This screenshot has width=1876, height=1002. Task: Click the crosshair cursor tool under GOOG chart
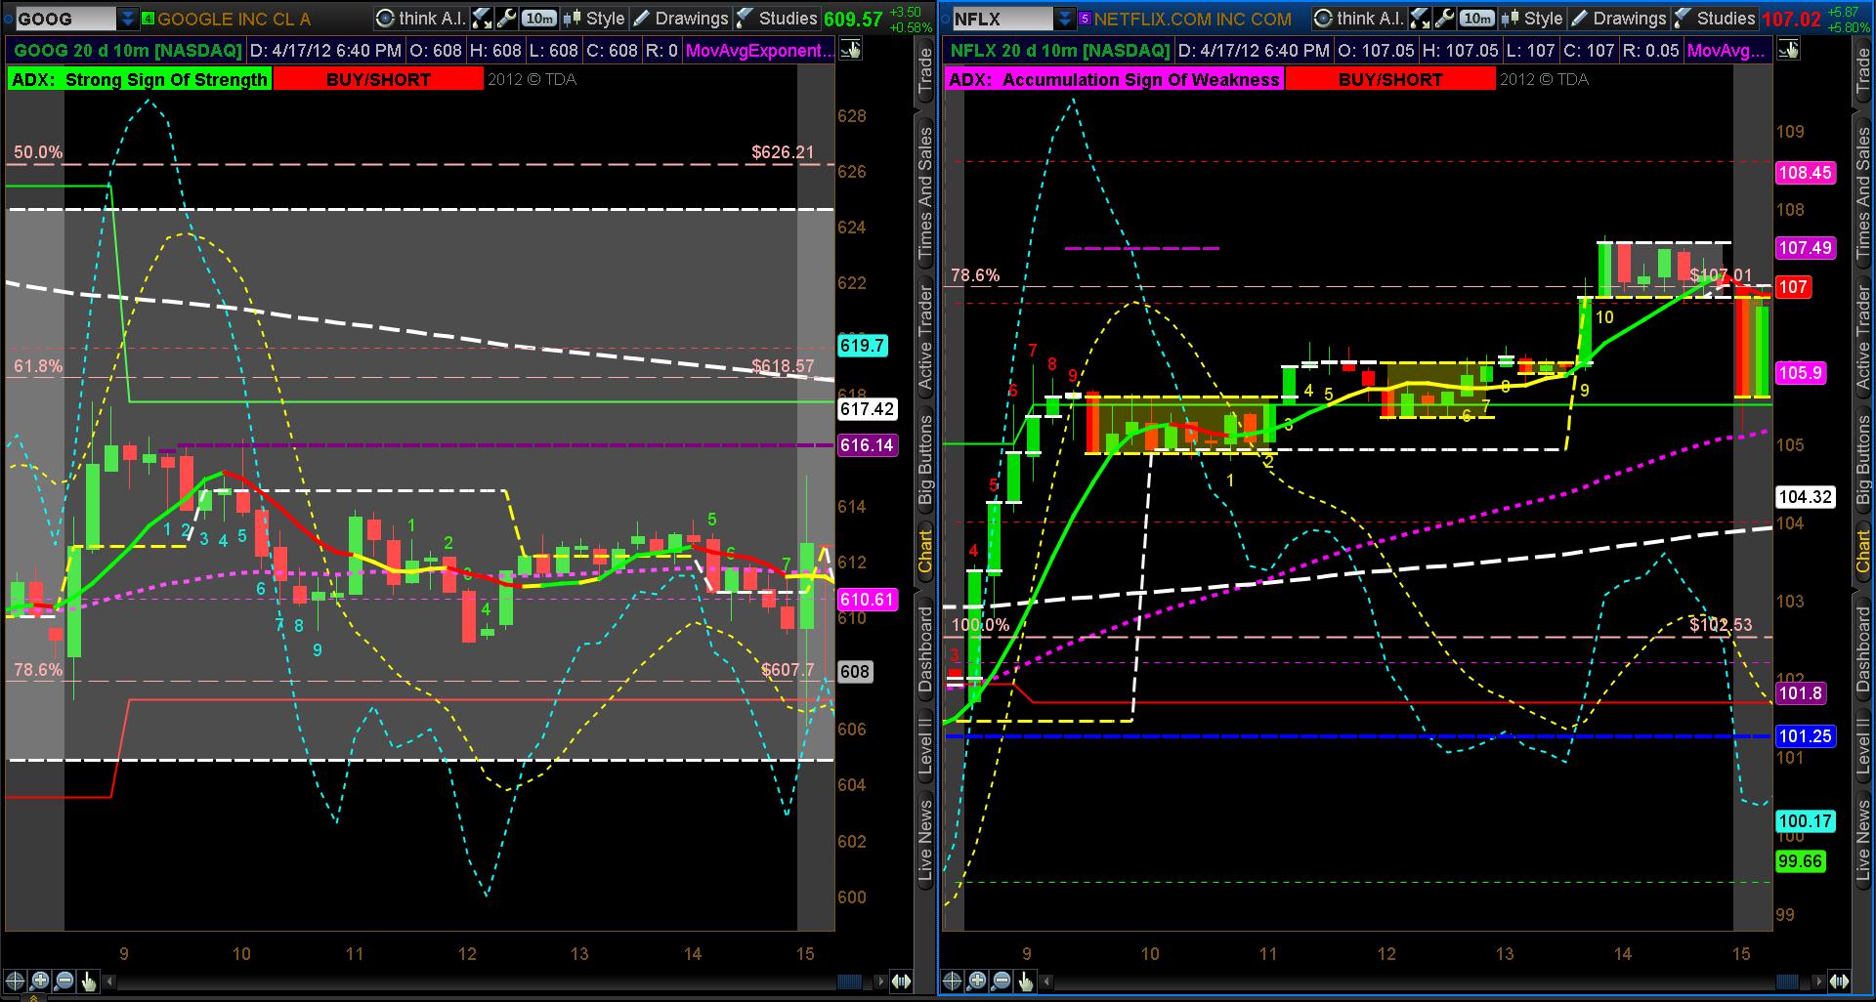pos(15,981)
